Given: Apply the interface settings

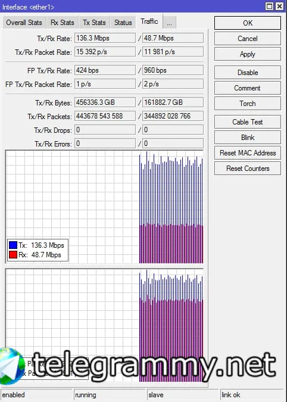Looking at the screenshot, I should [248, 54].
